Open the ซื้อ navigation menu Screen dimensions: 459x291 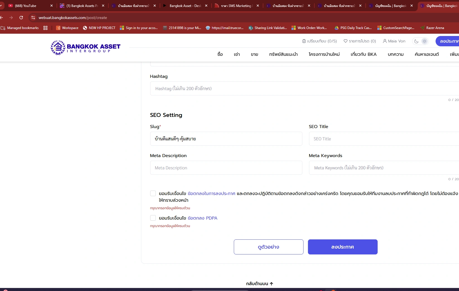pos(220,54)
